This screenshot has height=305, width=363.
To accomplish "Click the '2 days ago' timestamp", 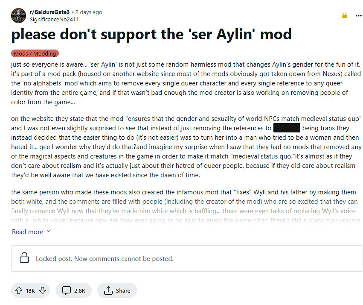I will point(89,12).
